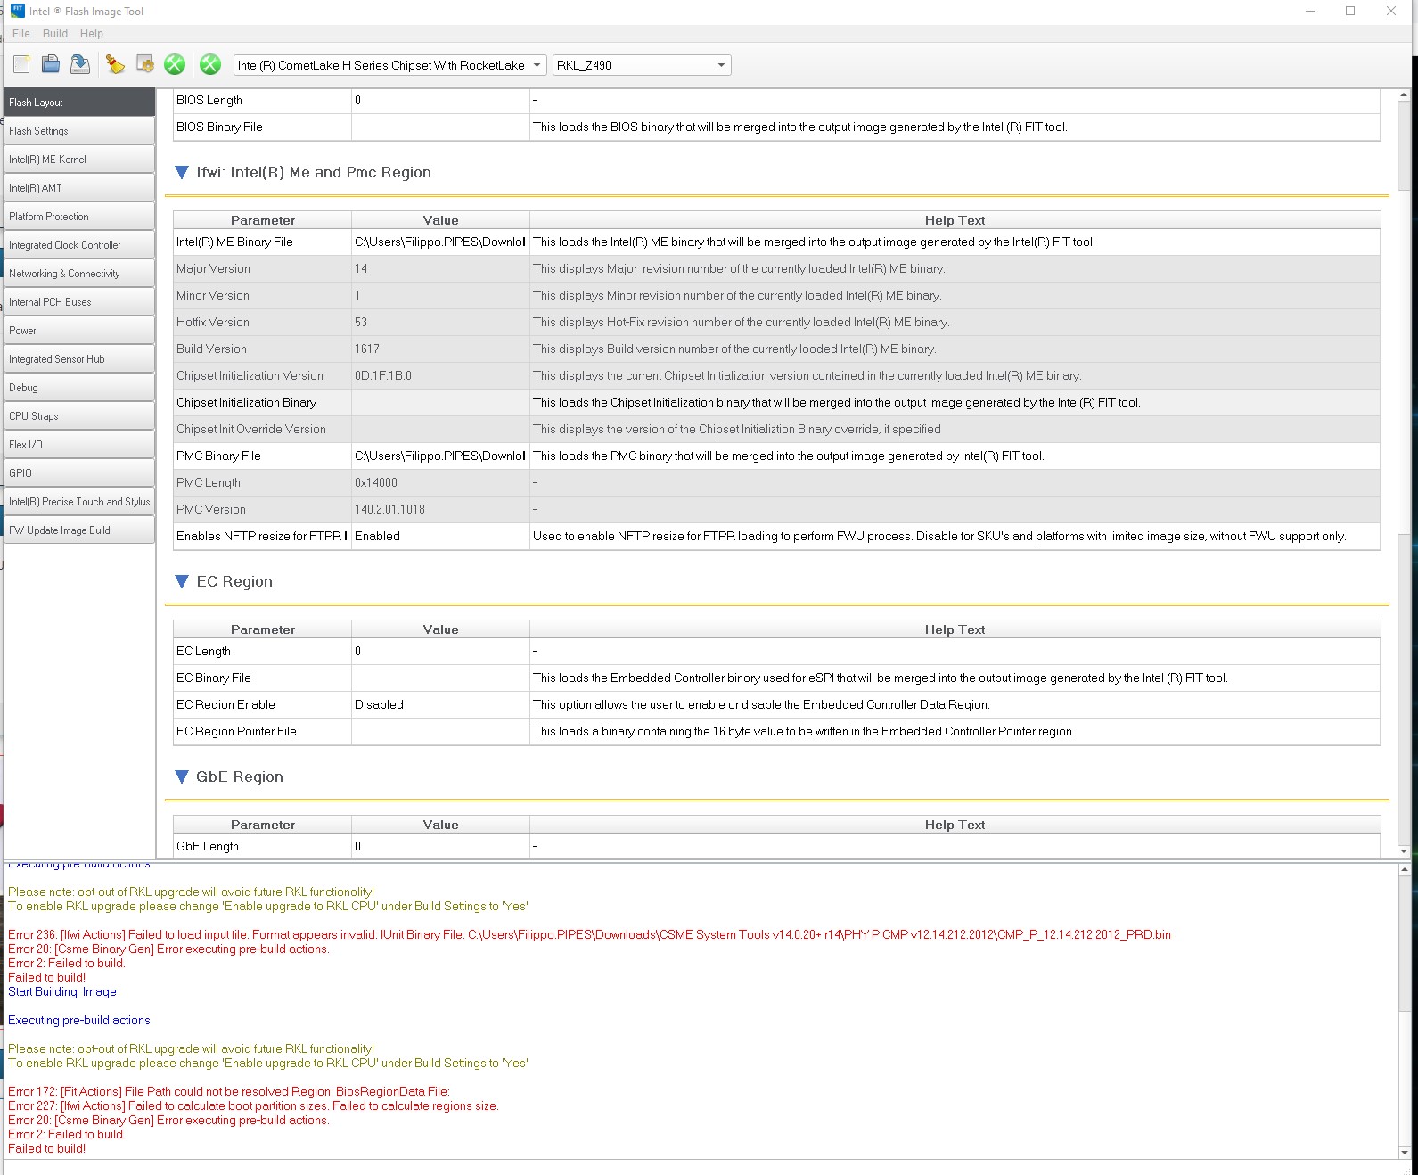The height and width of the screenshot is (1175, 1418).
Task: Open the RKL_Z490 SKU dropdown
Action: click(642, 65)
